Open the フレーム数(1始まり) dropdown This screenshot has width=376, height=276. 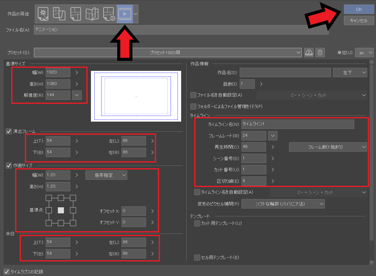pos(328,147)
